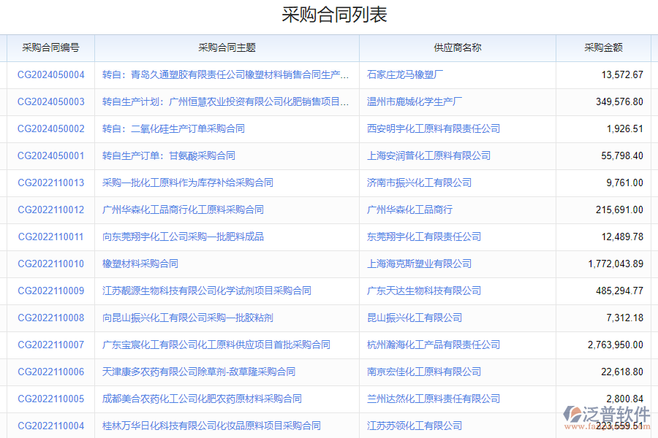Open supplier 上海海克斯塑业有限公司
Viewport: 658px width, 438px height.
click(x=420, y=264)
